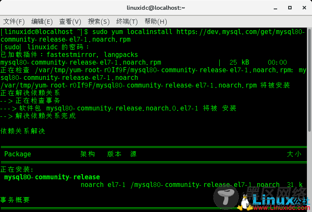Click the line '依赖关系解决'
This screenshot has width=312, height=212.
(x=23, y=131)
